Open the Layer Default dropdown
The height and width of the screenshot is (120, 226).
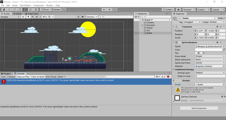tap(217, 22)
